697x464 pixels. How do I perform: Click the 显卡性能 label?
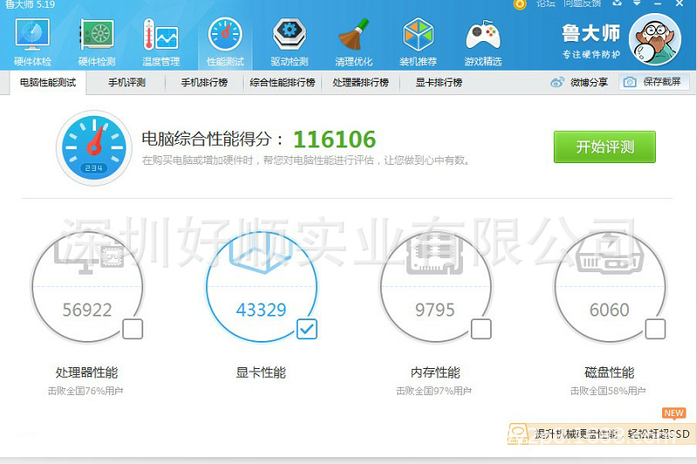tap(261, 372)
